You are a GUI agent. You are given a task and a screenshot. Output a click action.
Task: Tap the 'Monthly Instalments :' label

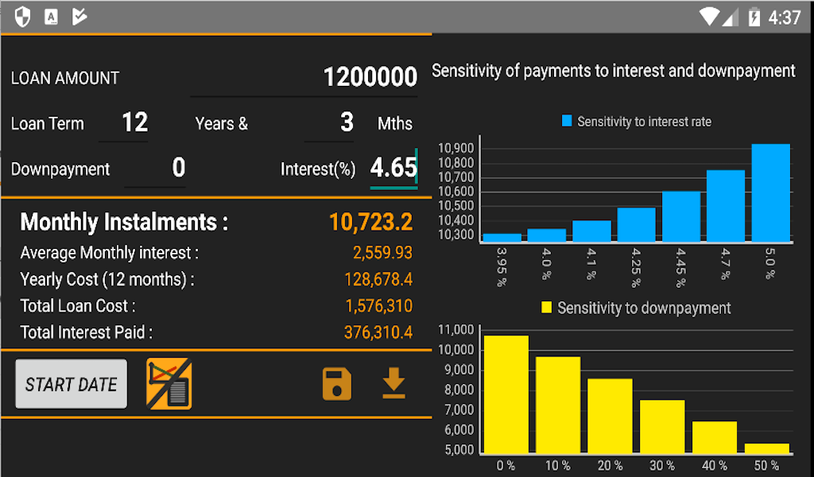tap(124, 222)
